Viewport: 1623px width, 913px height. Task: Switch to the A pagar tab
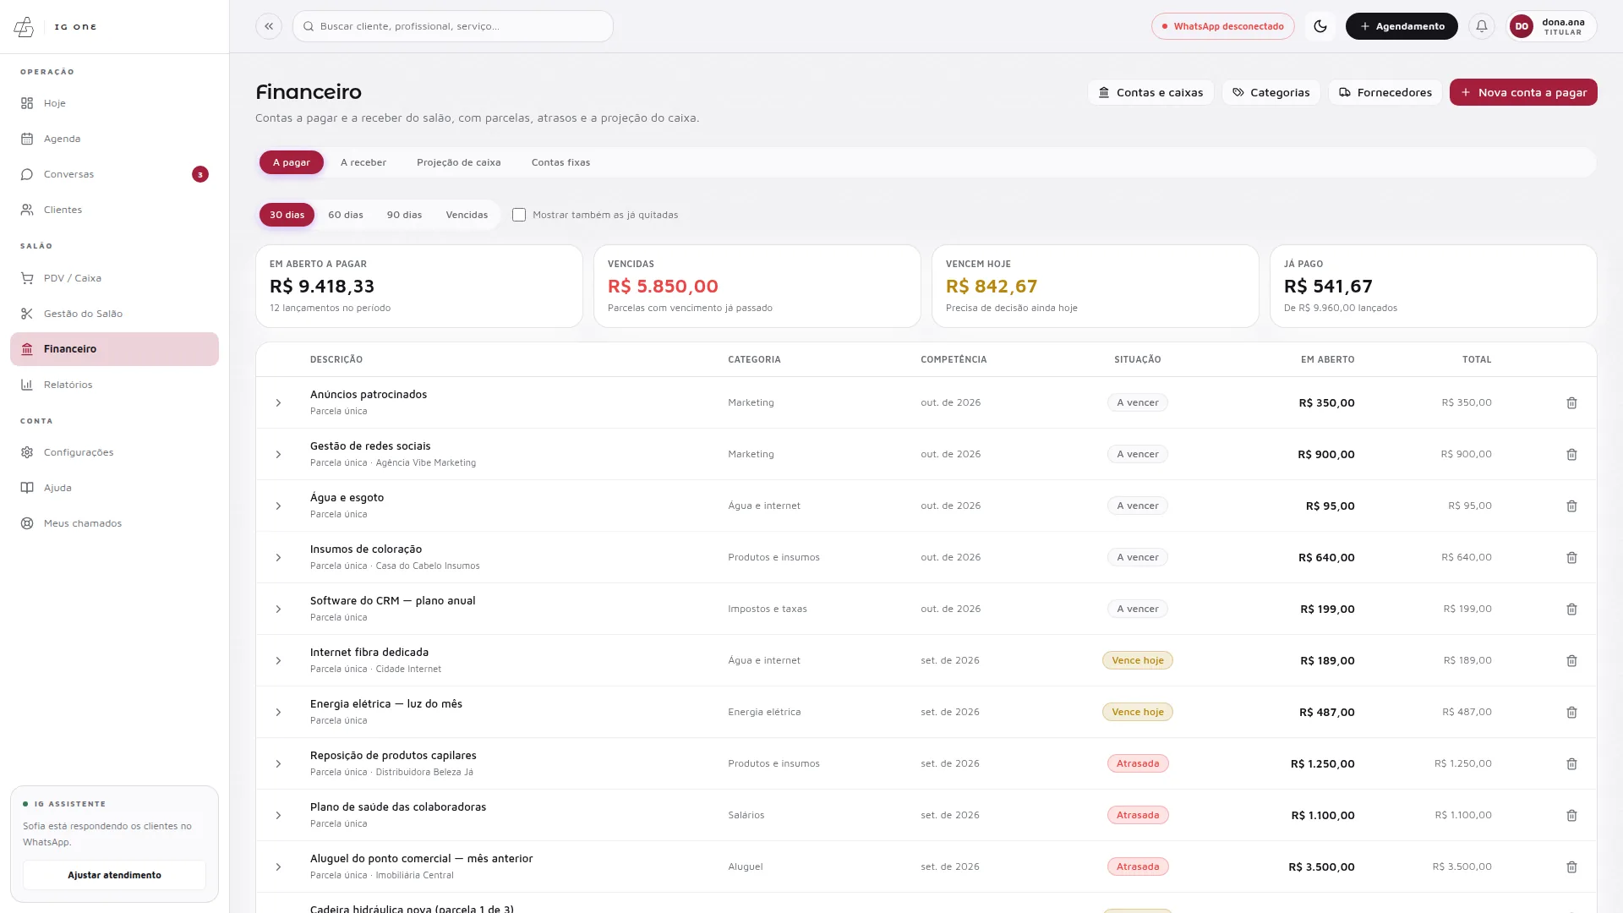click(291, 162)
